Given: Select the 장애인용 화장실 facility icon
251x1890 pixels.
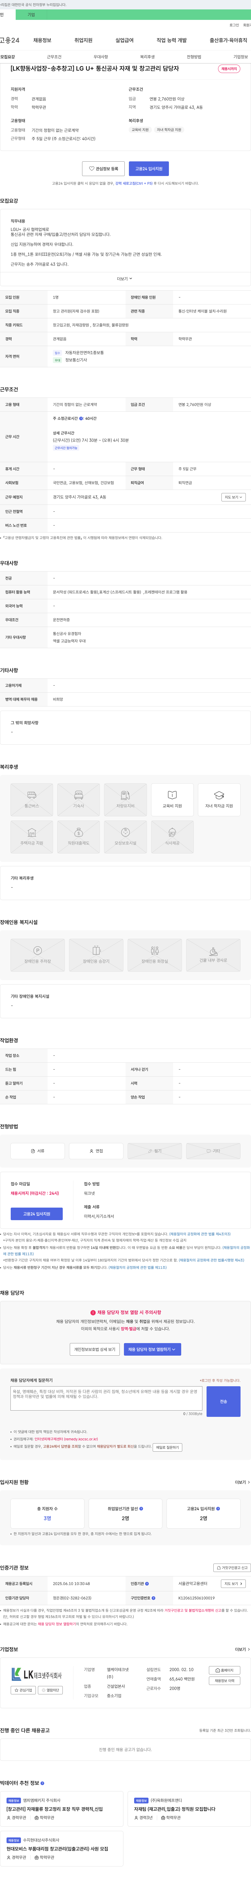Looking at the screenshot, I should [155, 955].
